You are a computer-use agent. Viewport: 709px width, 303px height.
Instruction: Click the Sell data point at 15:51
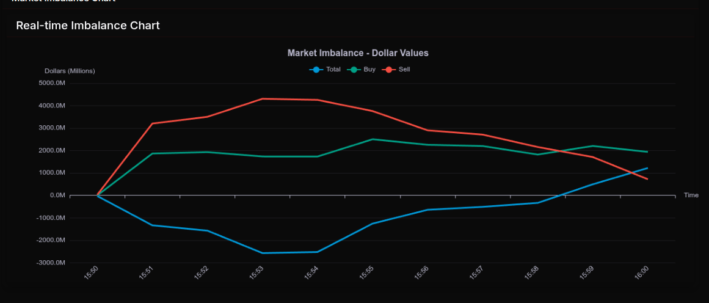point(152,123)
